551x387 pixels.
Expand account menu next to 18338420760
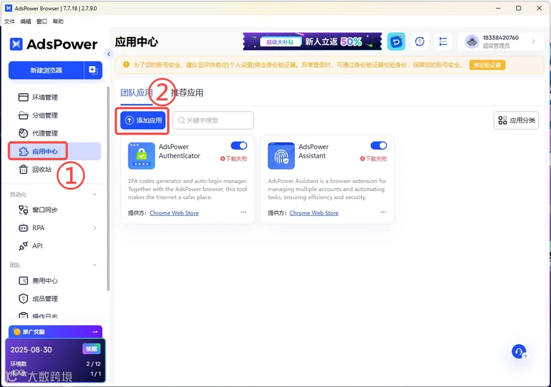(x=533, y=41)
